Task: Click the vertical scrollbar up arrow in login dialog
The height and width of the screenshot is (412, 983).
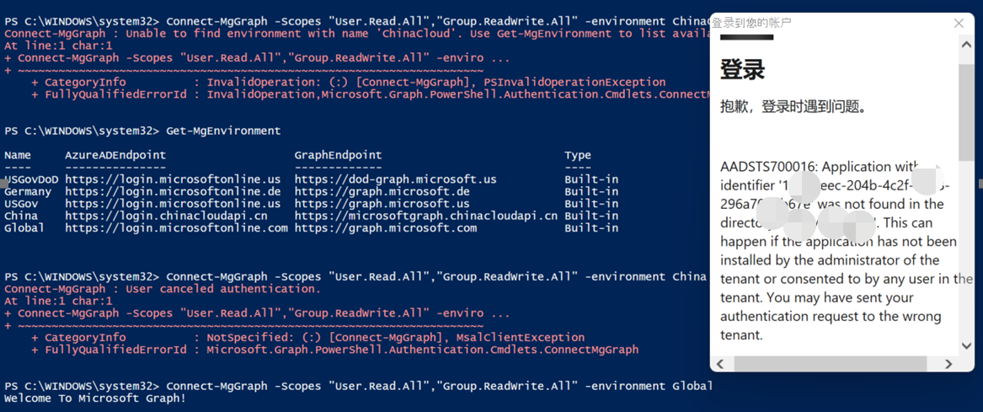Action: click(x=966, y=45)
